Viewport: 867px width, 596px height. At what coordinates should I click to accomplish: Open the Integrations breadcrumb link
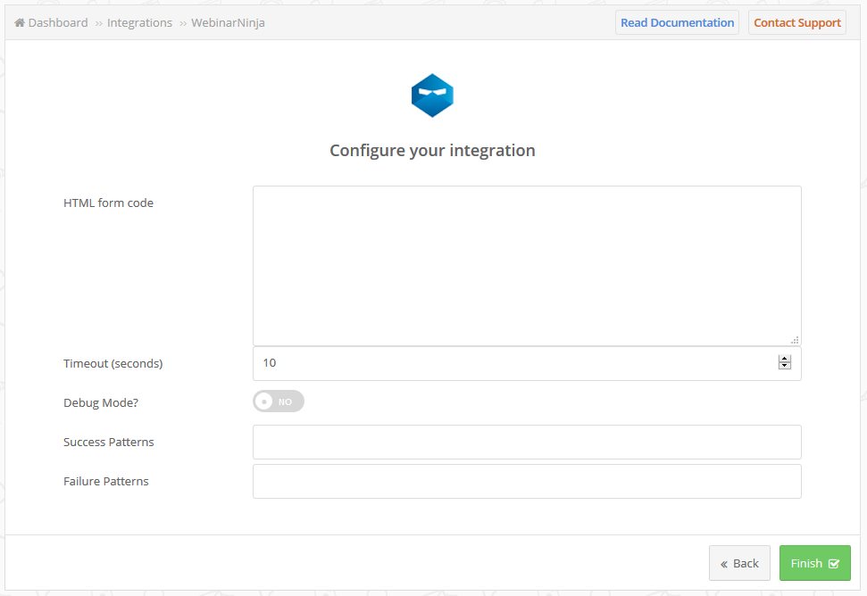point(139,22)
